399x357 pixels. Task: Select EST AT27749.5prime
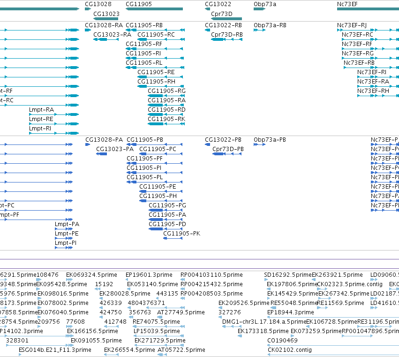(x=181, y=312)
